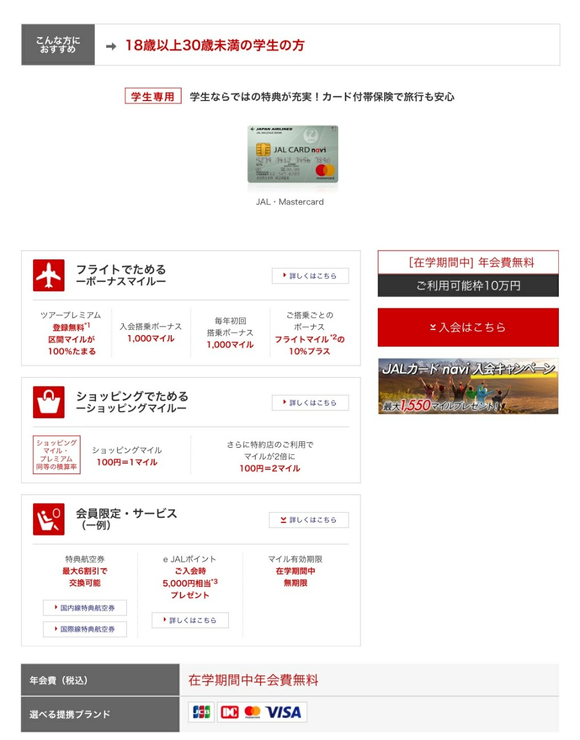Viewport: 580px width, 740px height.
Task: Open 詳しくはこちら for shopping miles
Action: (x=311, y=403)
